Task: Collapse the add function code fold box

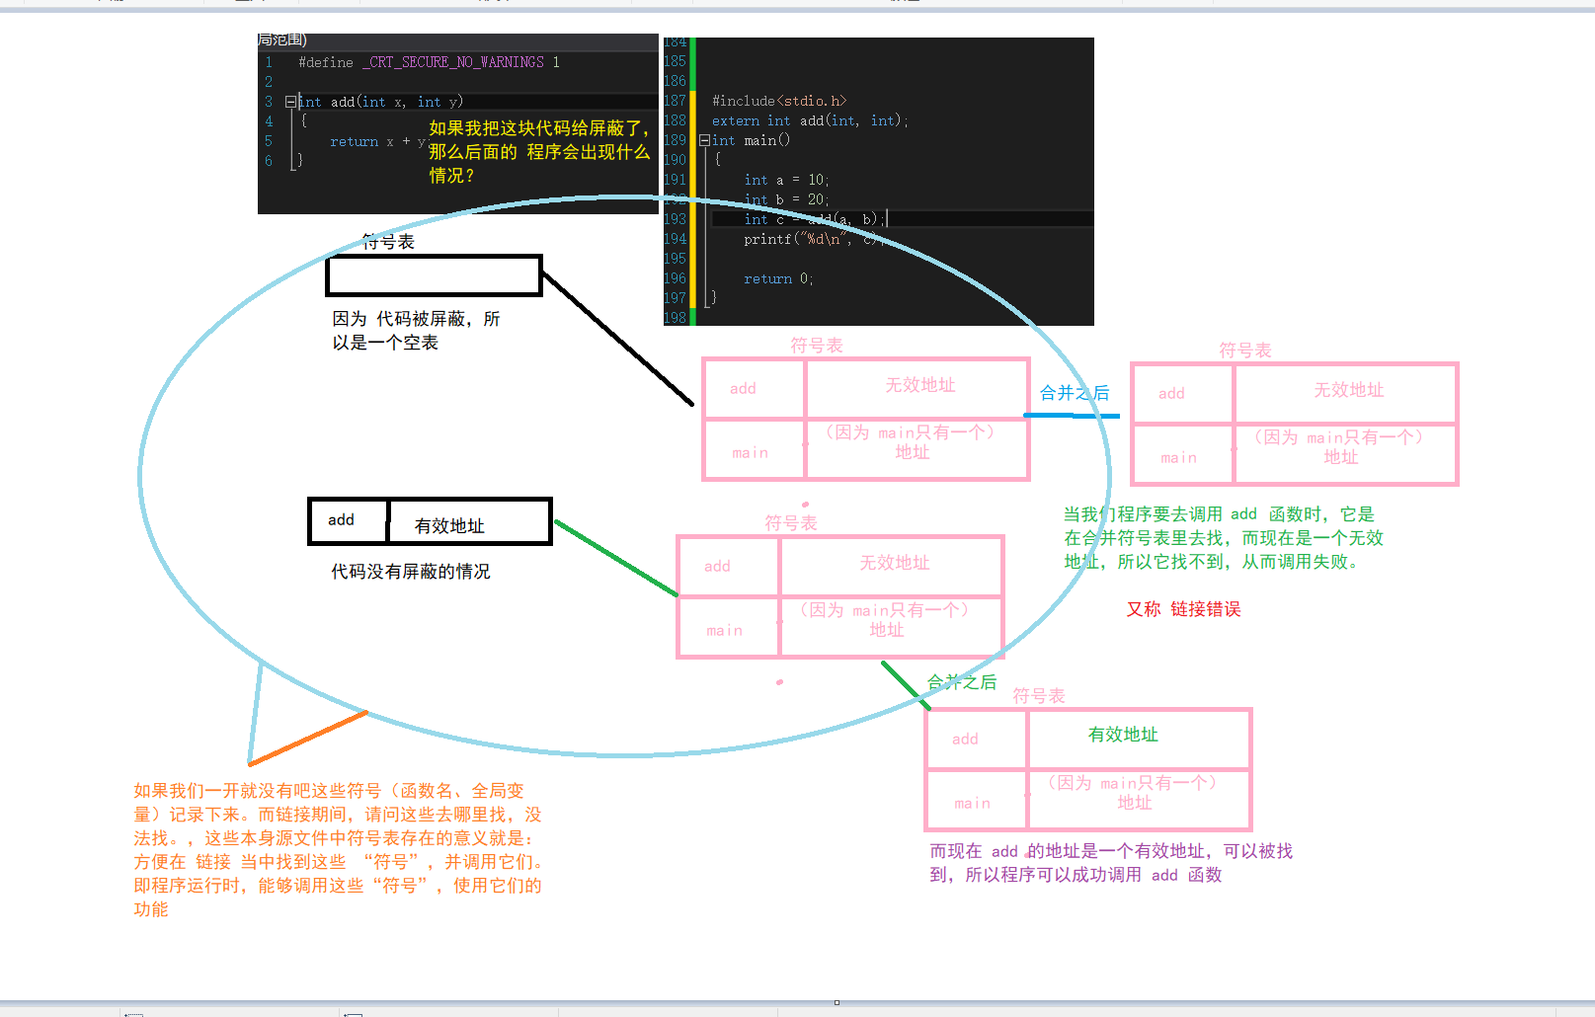Action: click(291, 102)
